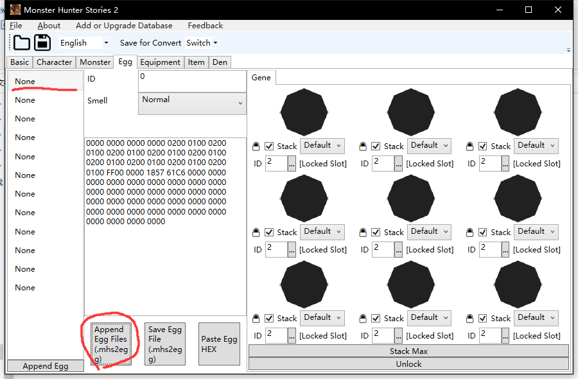Image resolution: width=578 pixels, height=379 pixels.
Task: Click the floppy disk save icon
Action: point(42,43)
